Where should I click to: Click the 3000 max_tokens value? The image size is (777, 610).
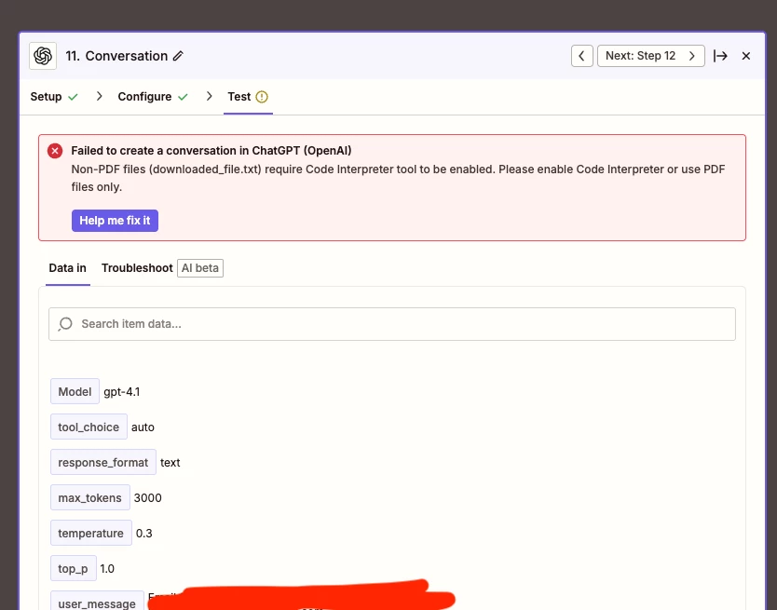click(x=148, y=497)
